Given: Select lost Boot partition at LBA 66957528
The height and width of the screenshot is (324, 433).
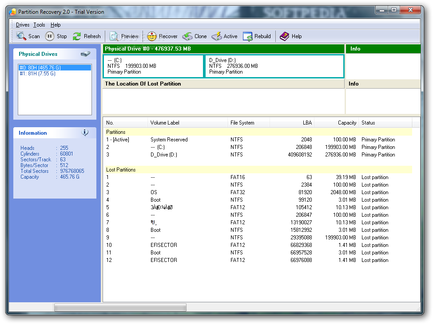Looking at the screenshot, I should pos(258,253).
